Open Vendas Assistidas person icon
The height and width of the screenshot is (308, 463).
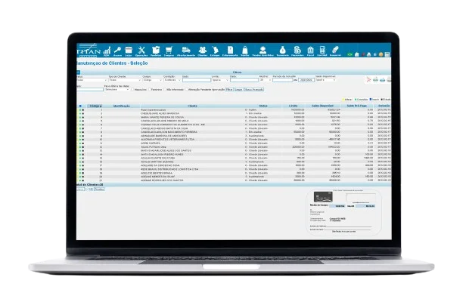pos(263,51)
